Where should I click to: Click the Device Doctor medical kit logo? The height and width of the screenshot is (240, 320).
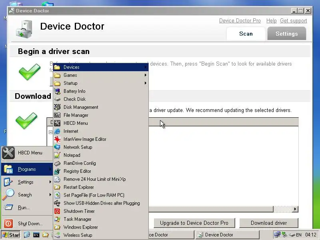[x=24, y=29]
